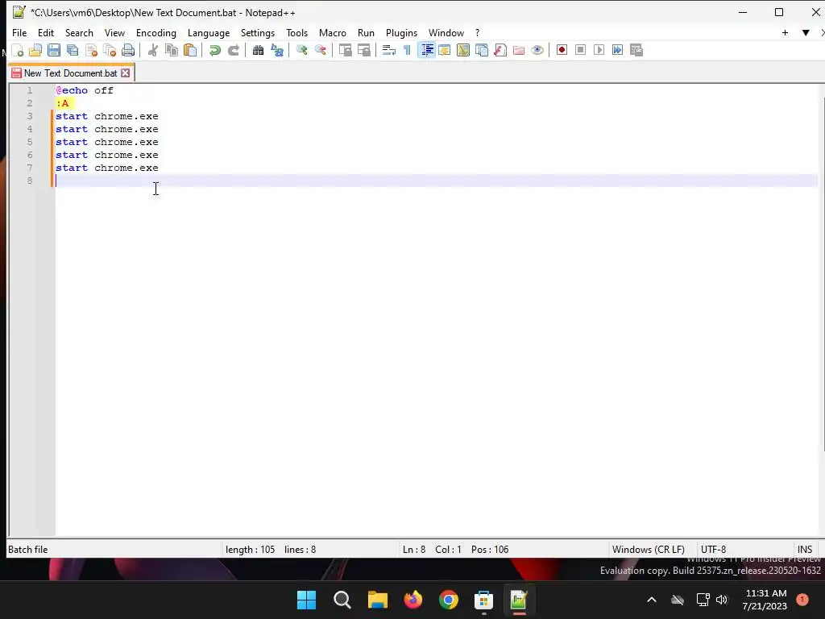Open Find with the binoculars icon

258,50
